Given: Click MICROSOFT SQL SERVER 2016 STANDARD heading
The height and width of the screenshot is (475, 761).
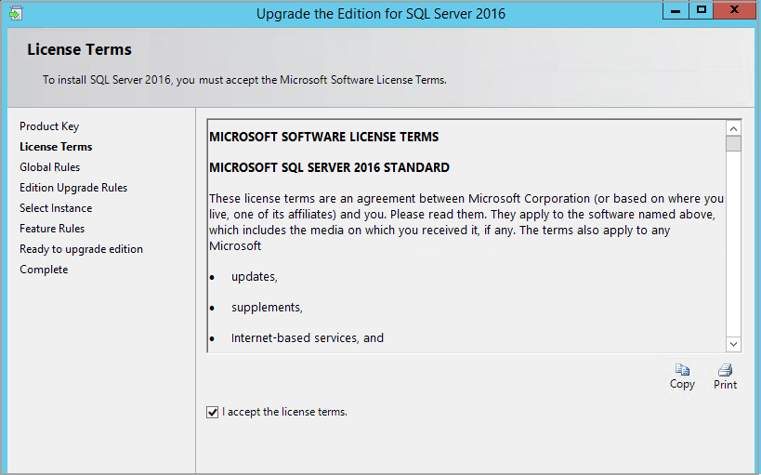Looking at the screenshot, I should pyautogui.click(x=329, y=167).
